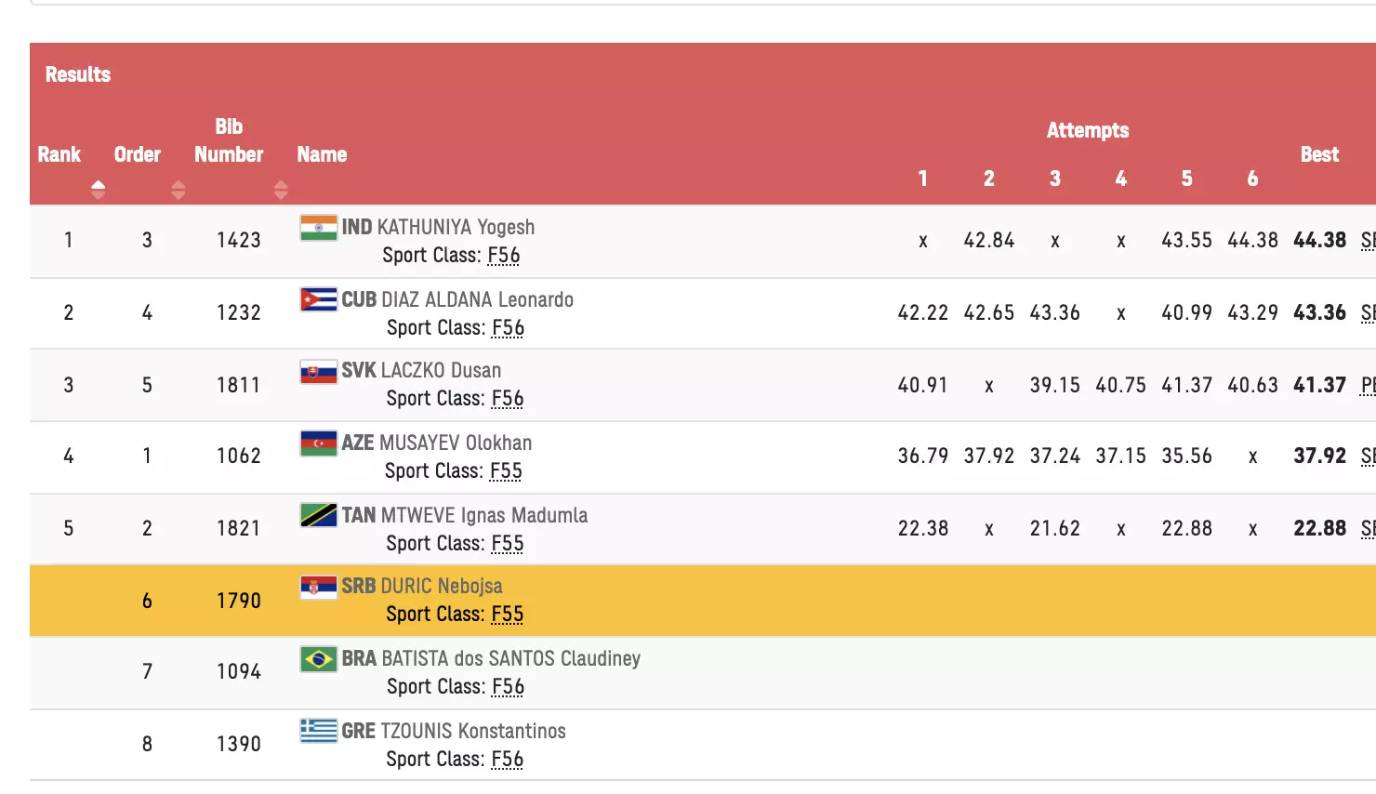Click the Best column header
The image size is (1376, 794).
point(1319,154)
